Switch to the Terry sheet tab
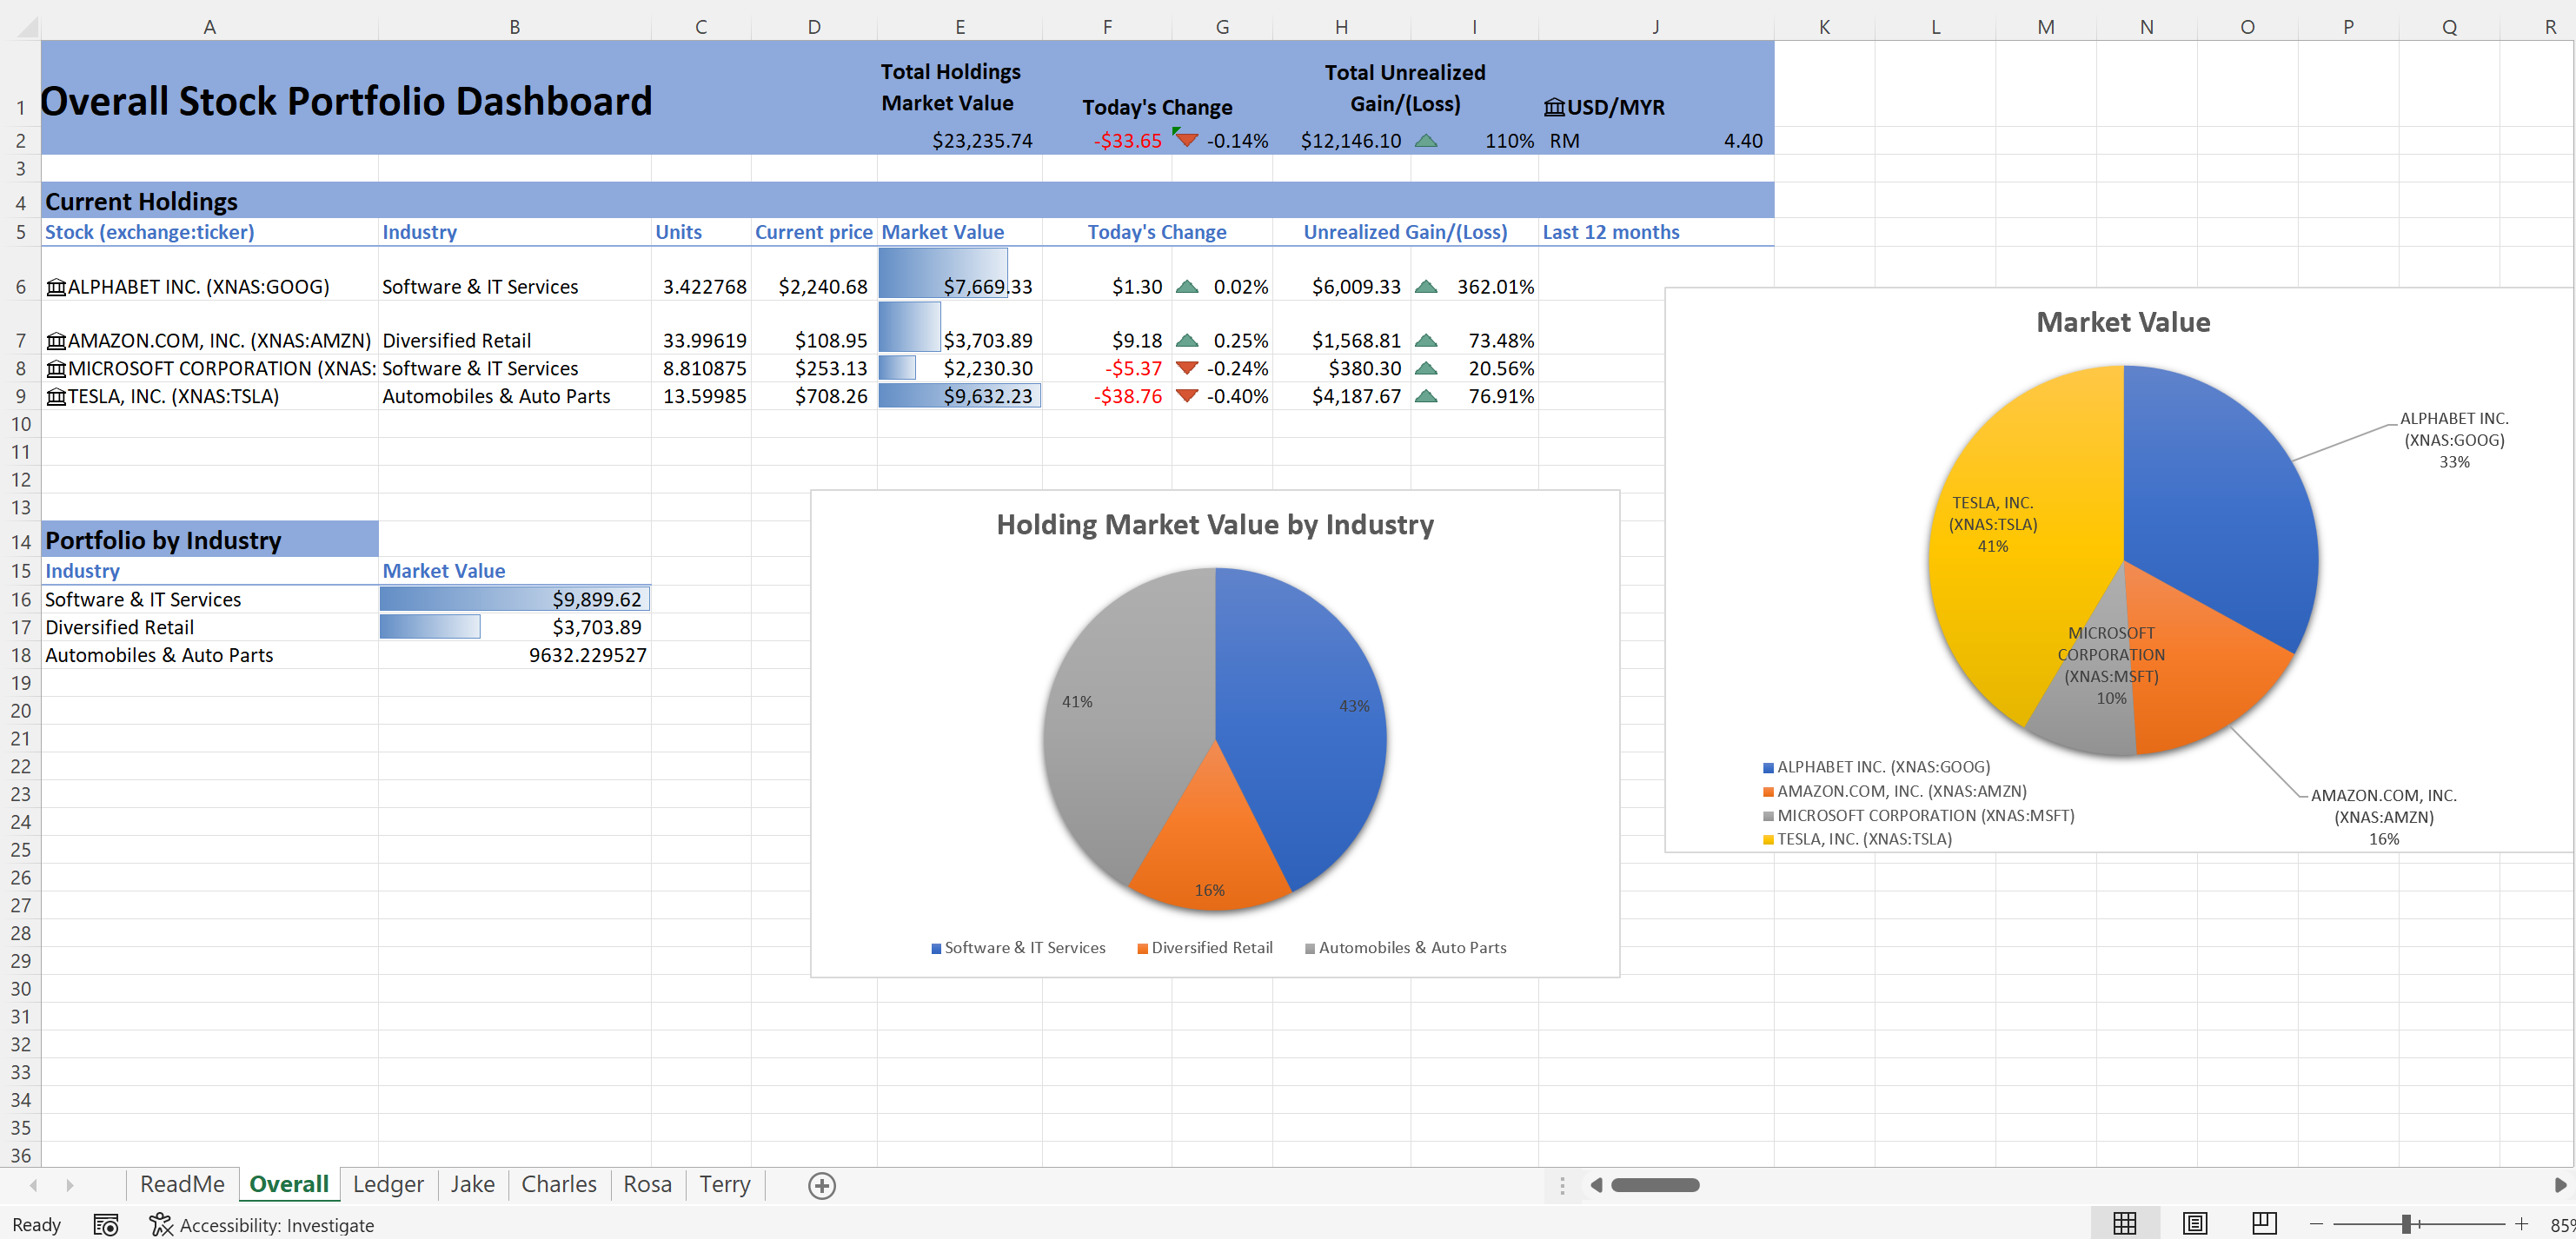 point(724,1184)
